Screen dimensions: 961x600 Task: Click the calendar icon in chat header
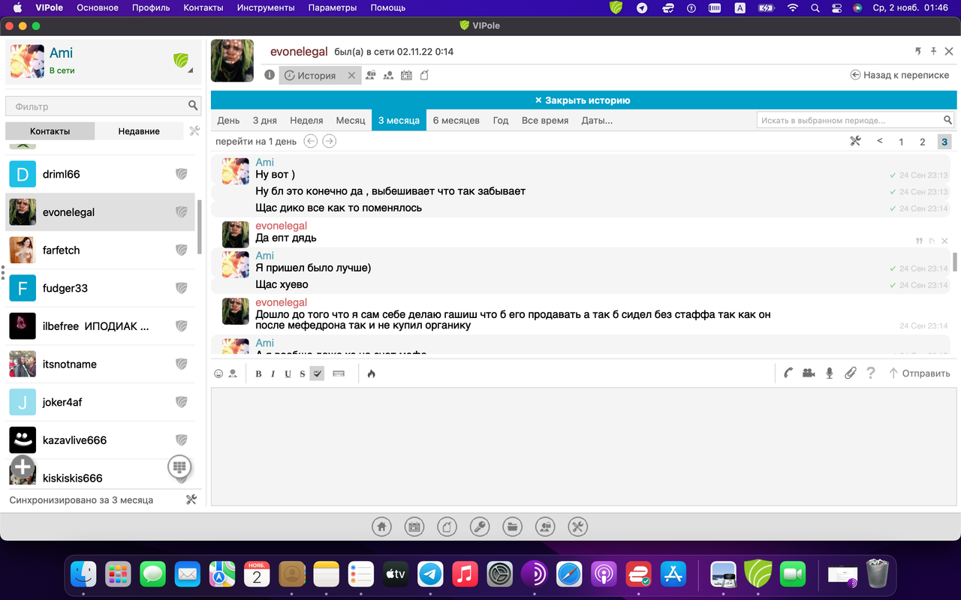pos(407,75)
